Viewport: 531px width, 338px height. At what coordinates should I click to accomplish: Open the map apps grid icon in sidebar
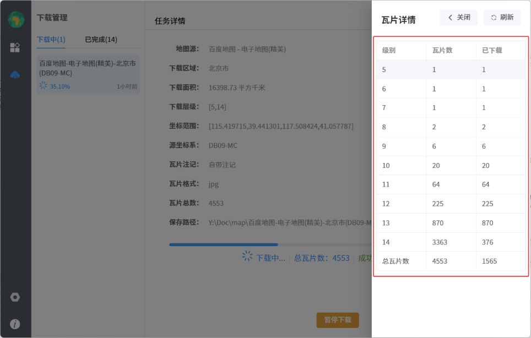click(15, 47)
